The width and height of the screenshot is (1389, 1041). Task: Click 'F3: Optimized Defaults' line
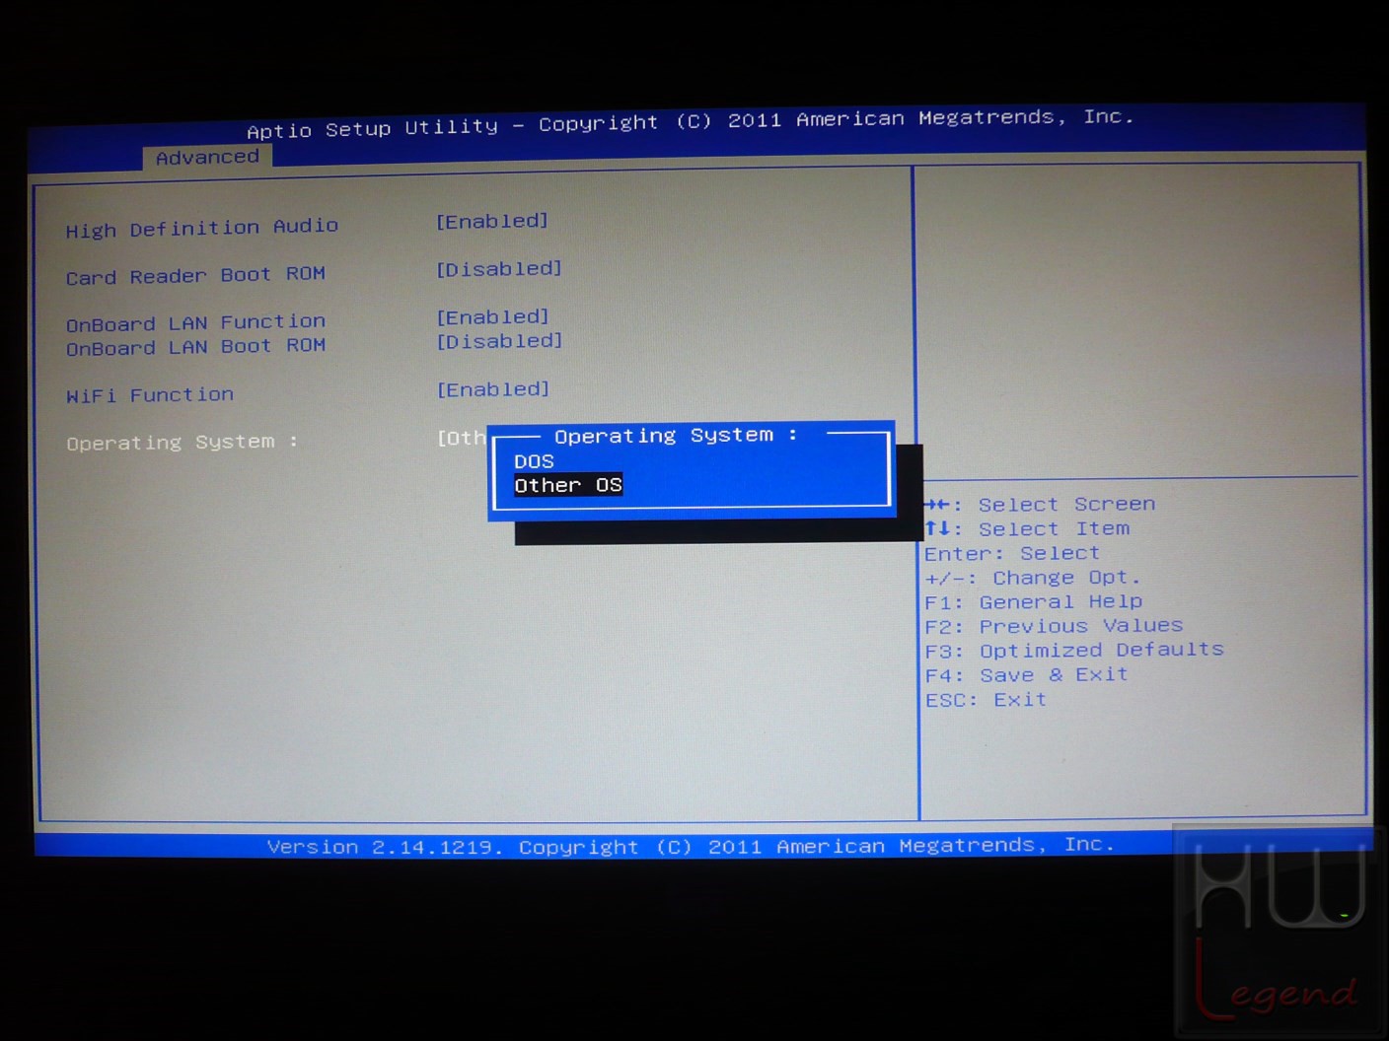1074,651
